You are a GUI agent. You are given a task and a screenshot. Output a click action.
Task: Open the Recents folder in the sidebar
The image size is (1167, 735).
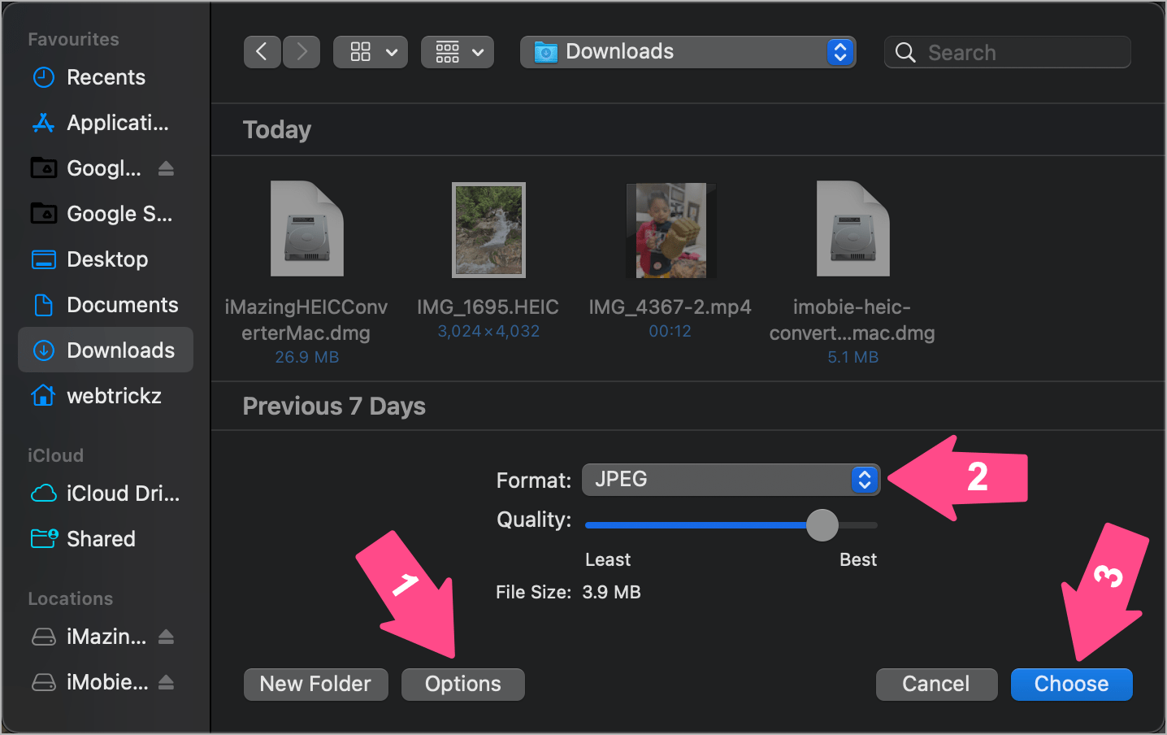106,77
